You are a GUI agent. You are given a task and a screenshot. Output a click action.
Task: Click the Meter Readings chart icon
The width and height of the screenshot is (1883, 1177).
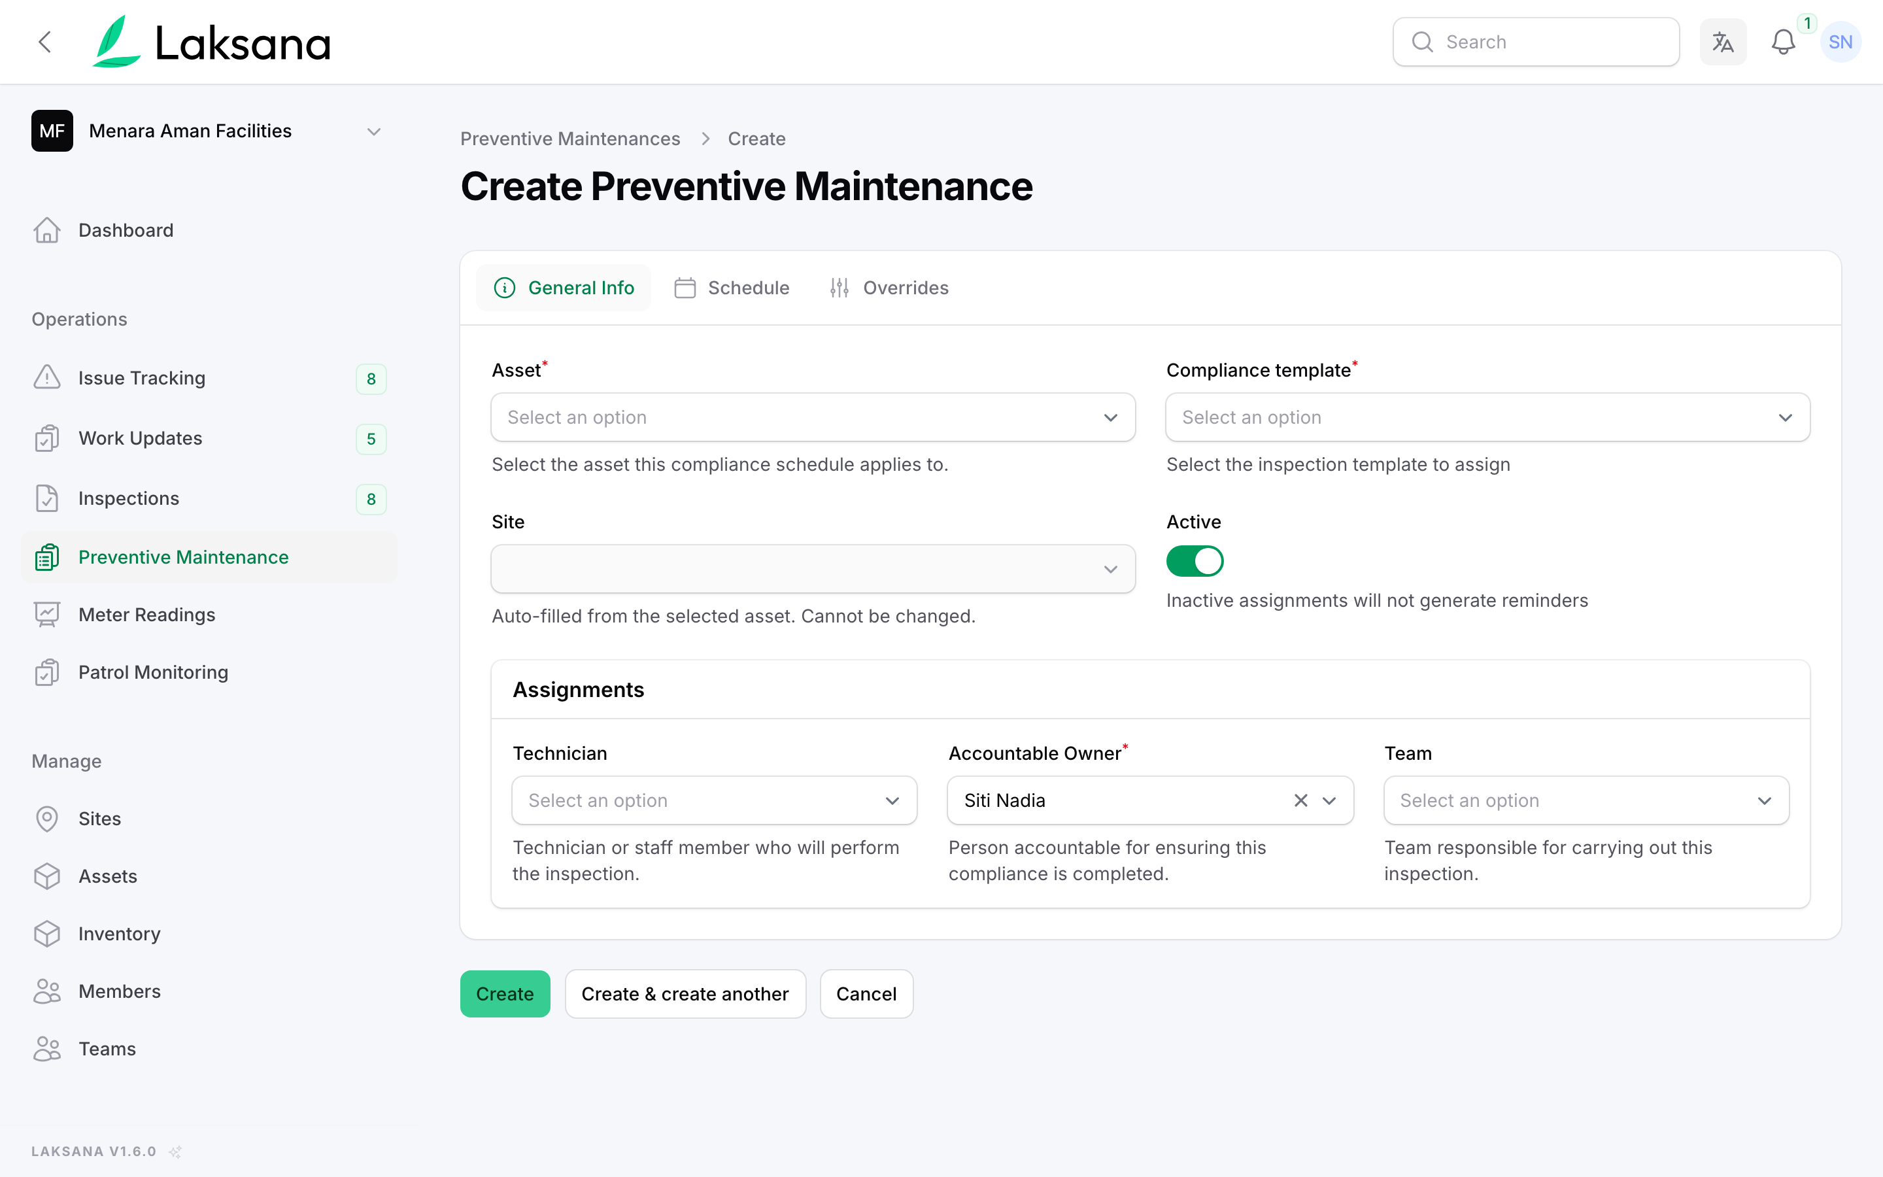click(x=46, y=615)
